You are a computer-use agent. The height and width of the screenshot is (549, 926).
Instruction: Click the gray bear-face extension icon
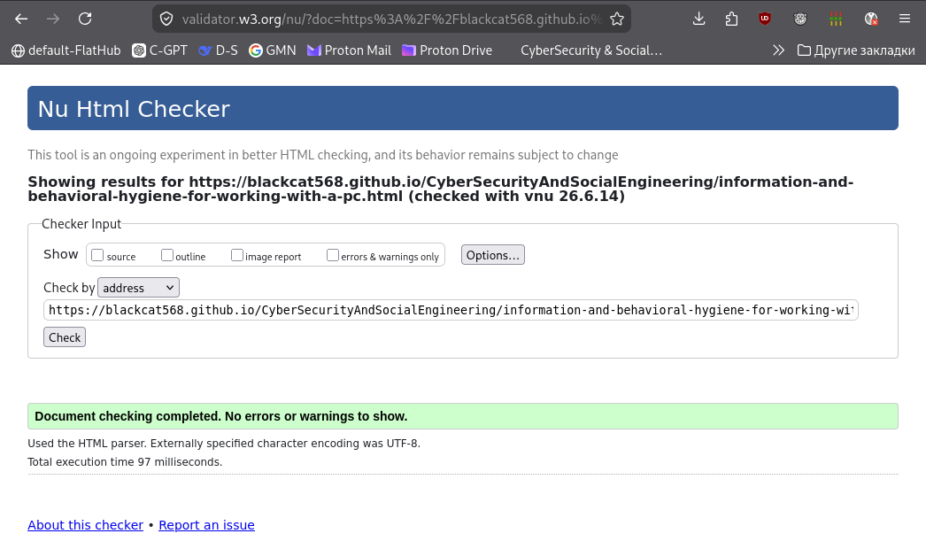(800, 19)
